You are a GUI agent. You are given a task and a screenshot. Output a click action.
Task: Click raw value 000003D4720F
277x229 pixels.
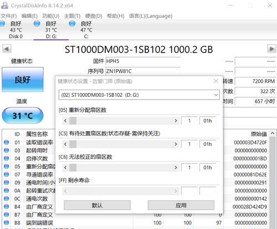point(250,142)
